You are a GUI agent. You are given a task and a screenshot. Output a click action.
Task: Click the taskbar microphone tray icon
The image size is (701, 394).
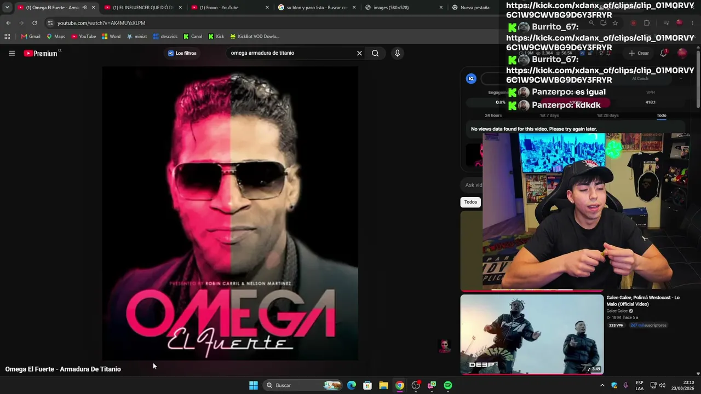(625, 385)
